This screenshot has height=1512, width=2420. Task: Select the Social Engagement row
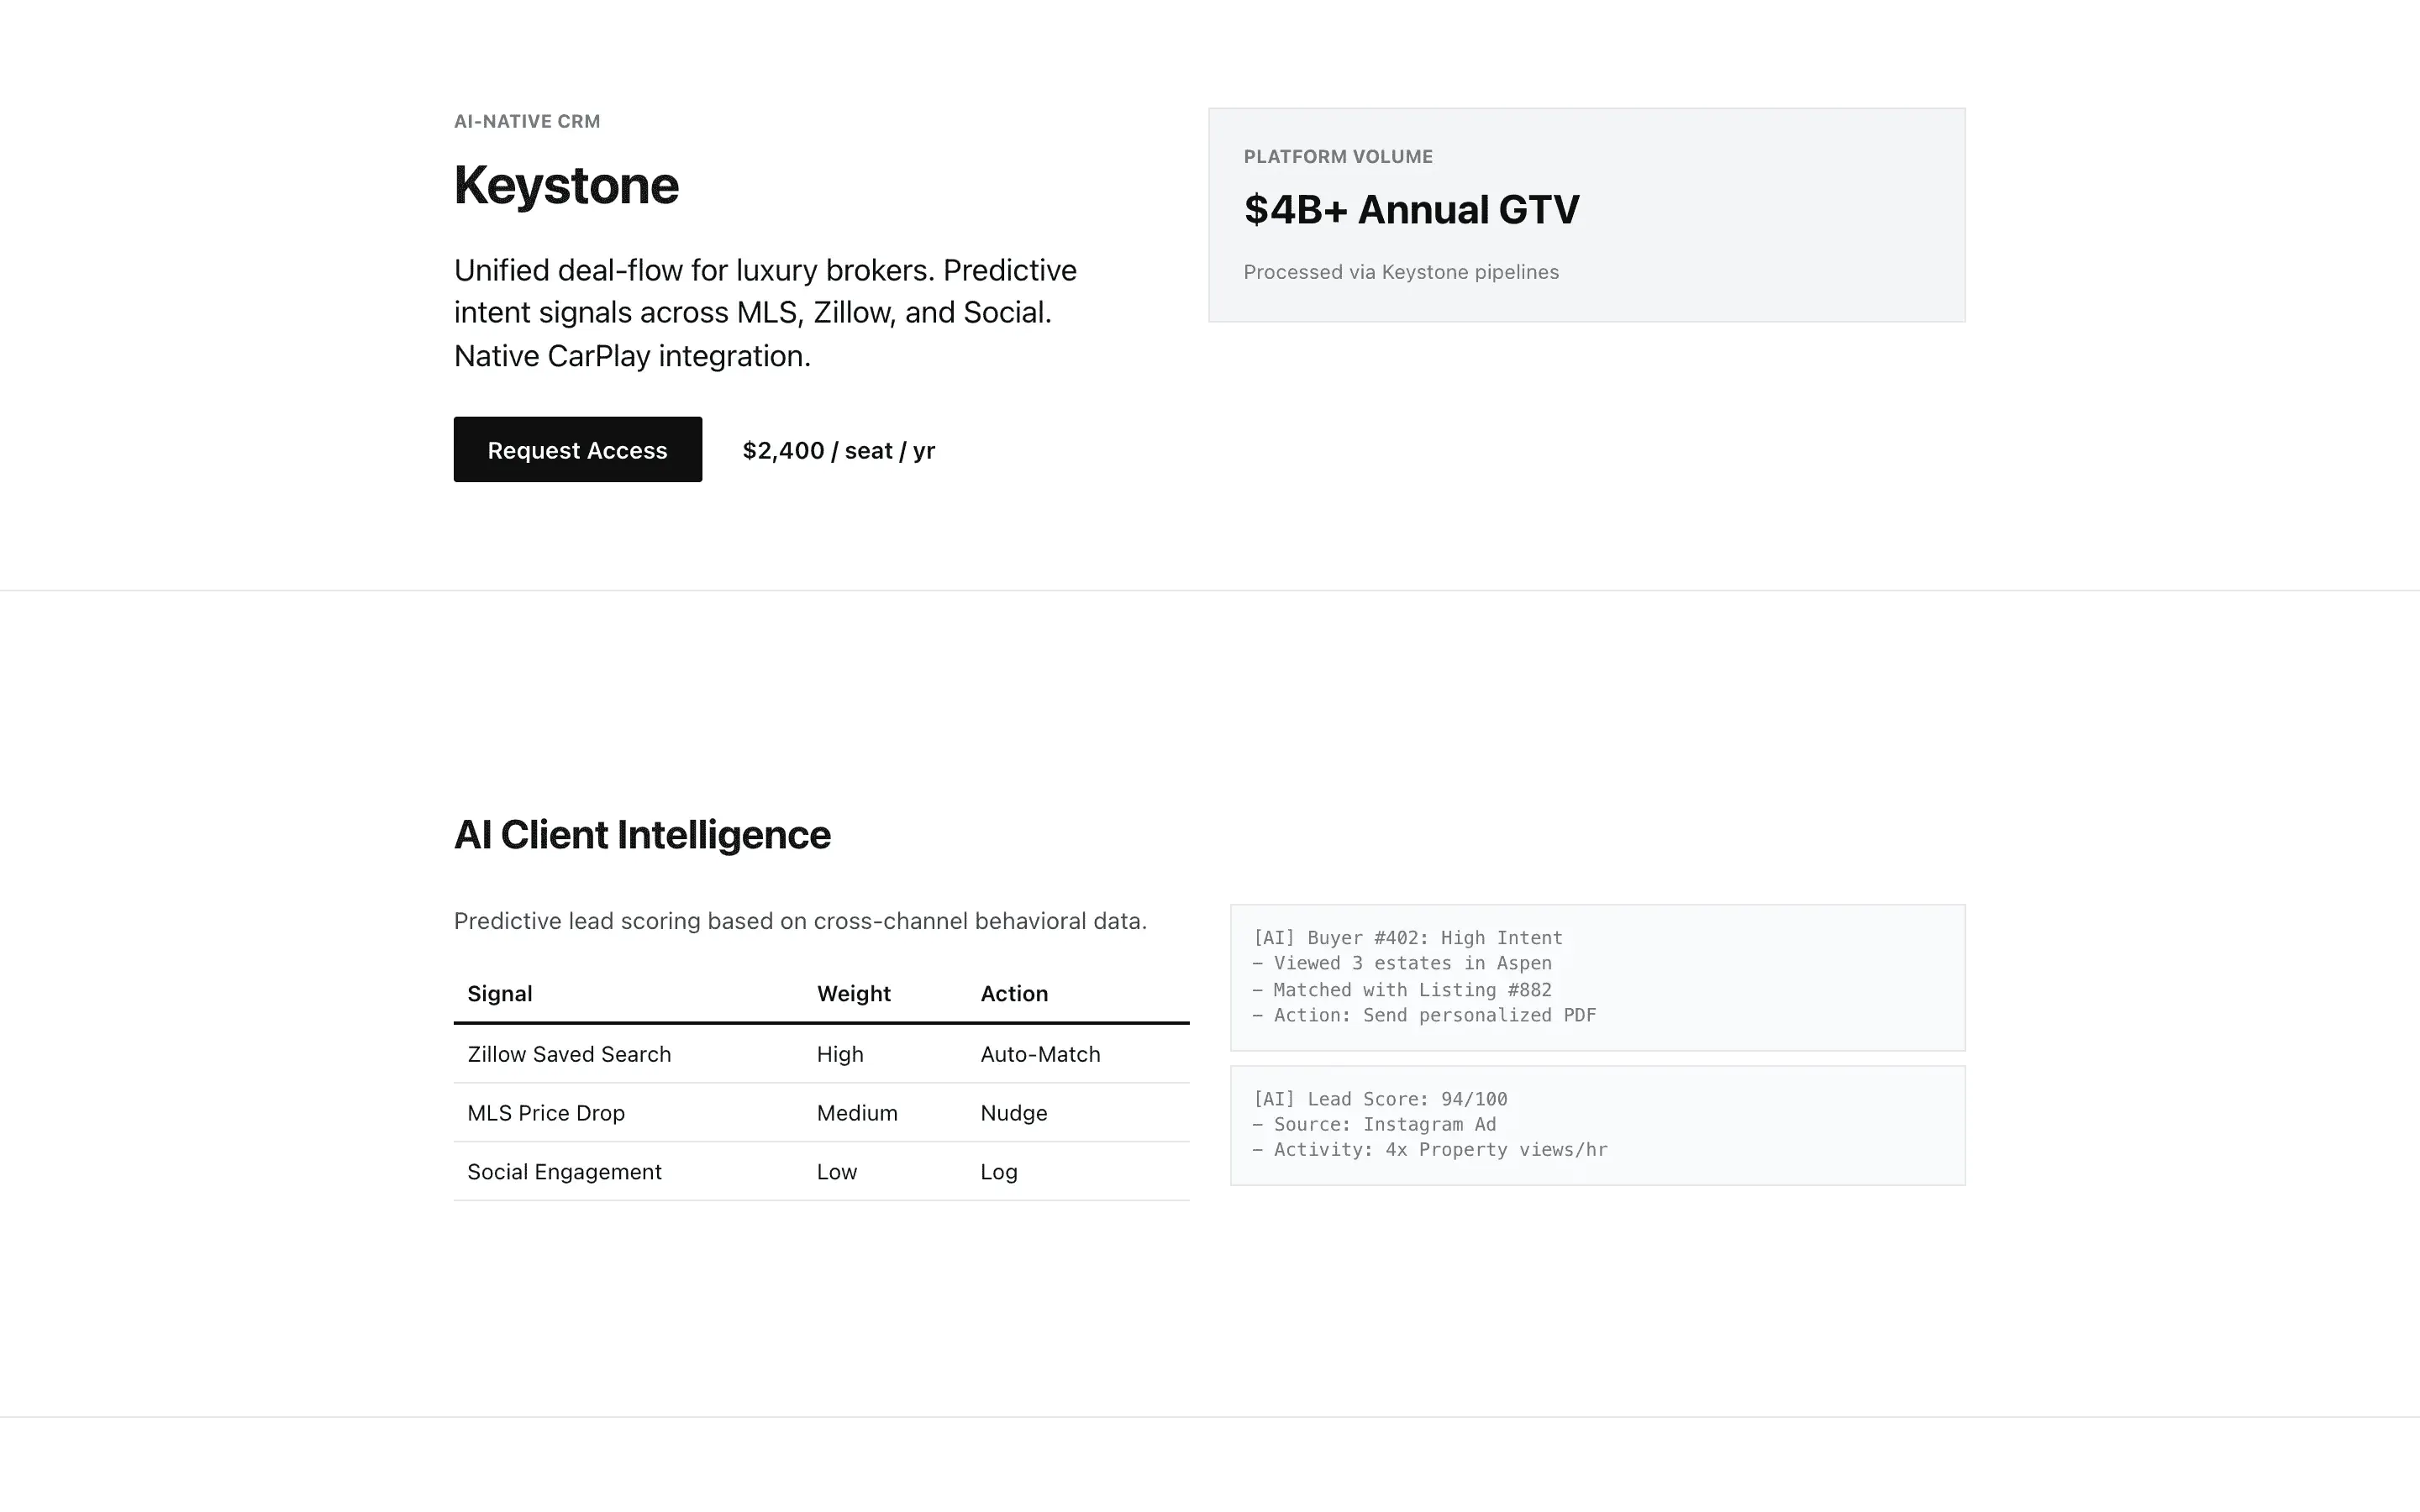564,1172
